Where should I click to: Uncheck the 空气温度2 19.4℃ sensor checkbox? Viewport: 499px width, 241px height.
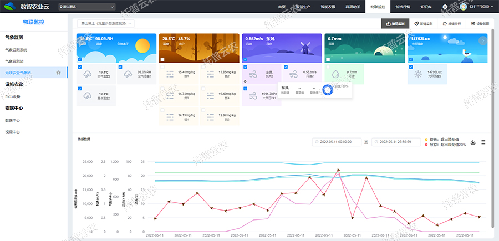80,68
